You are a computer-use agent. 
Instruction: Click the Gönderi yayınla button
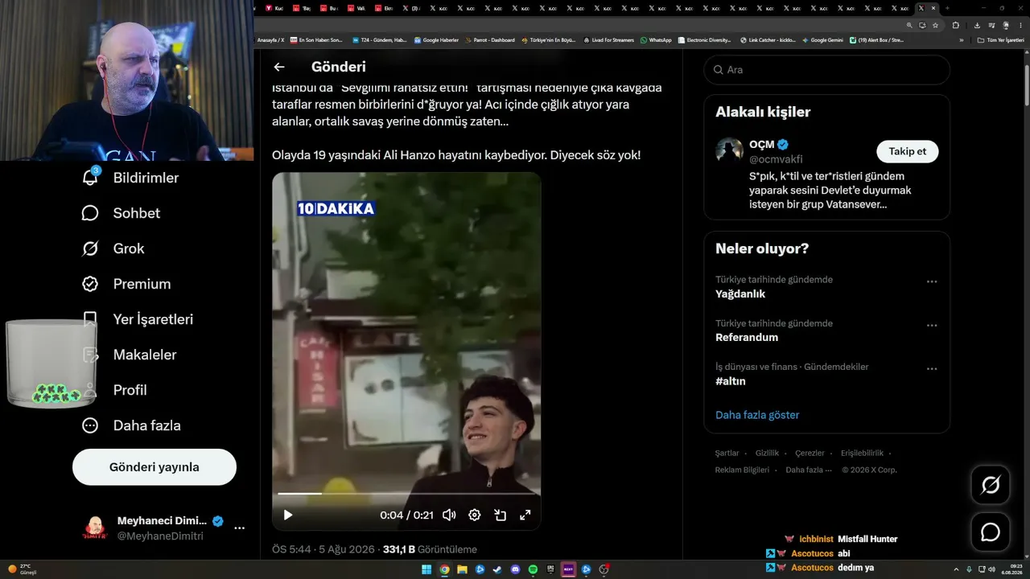(x=154, y=467)
